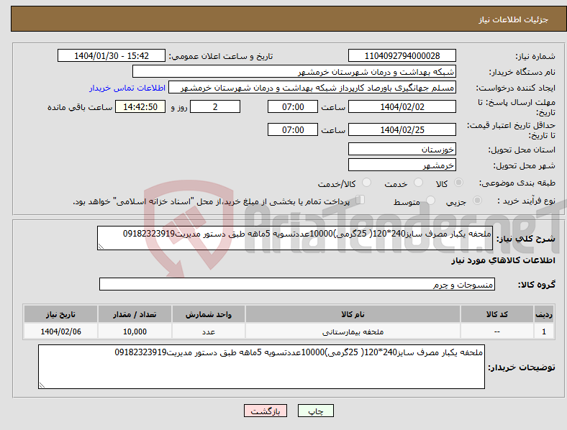Click the شماره نیاز field 1104092794000028

coord(402,55)
